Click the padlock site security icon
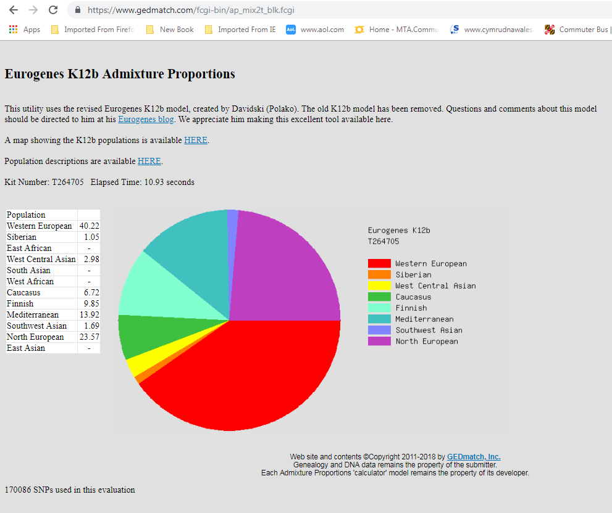Viewport: 612px width, 513px height. coord(78,10)
